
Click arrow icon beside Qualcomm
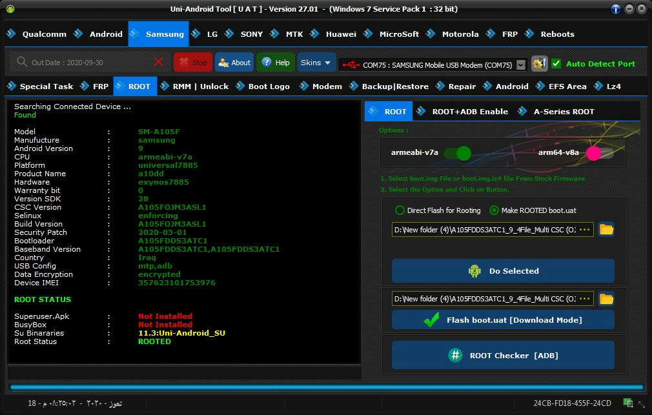point(11,34)
